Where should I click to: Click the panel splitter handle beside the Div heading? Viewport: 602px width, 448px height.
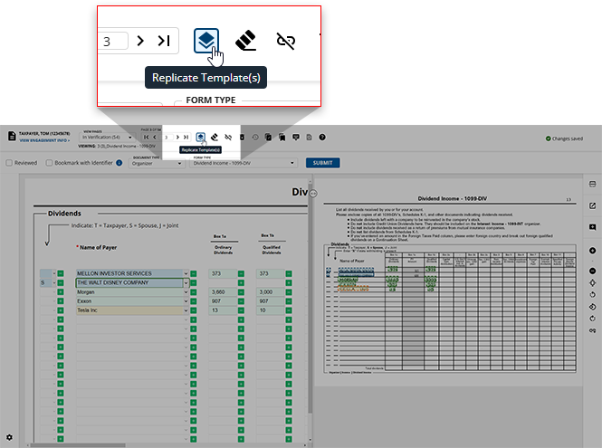313,194
